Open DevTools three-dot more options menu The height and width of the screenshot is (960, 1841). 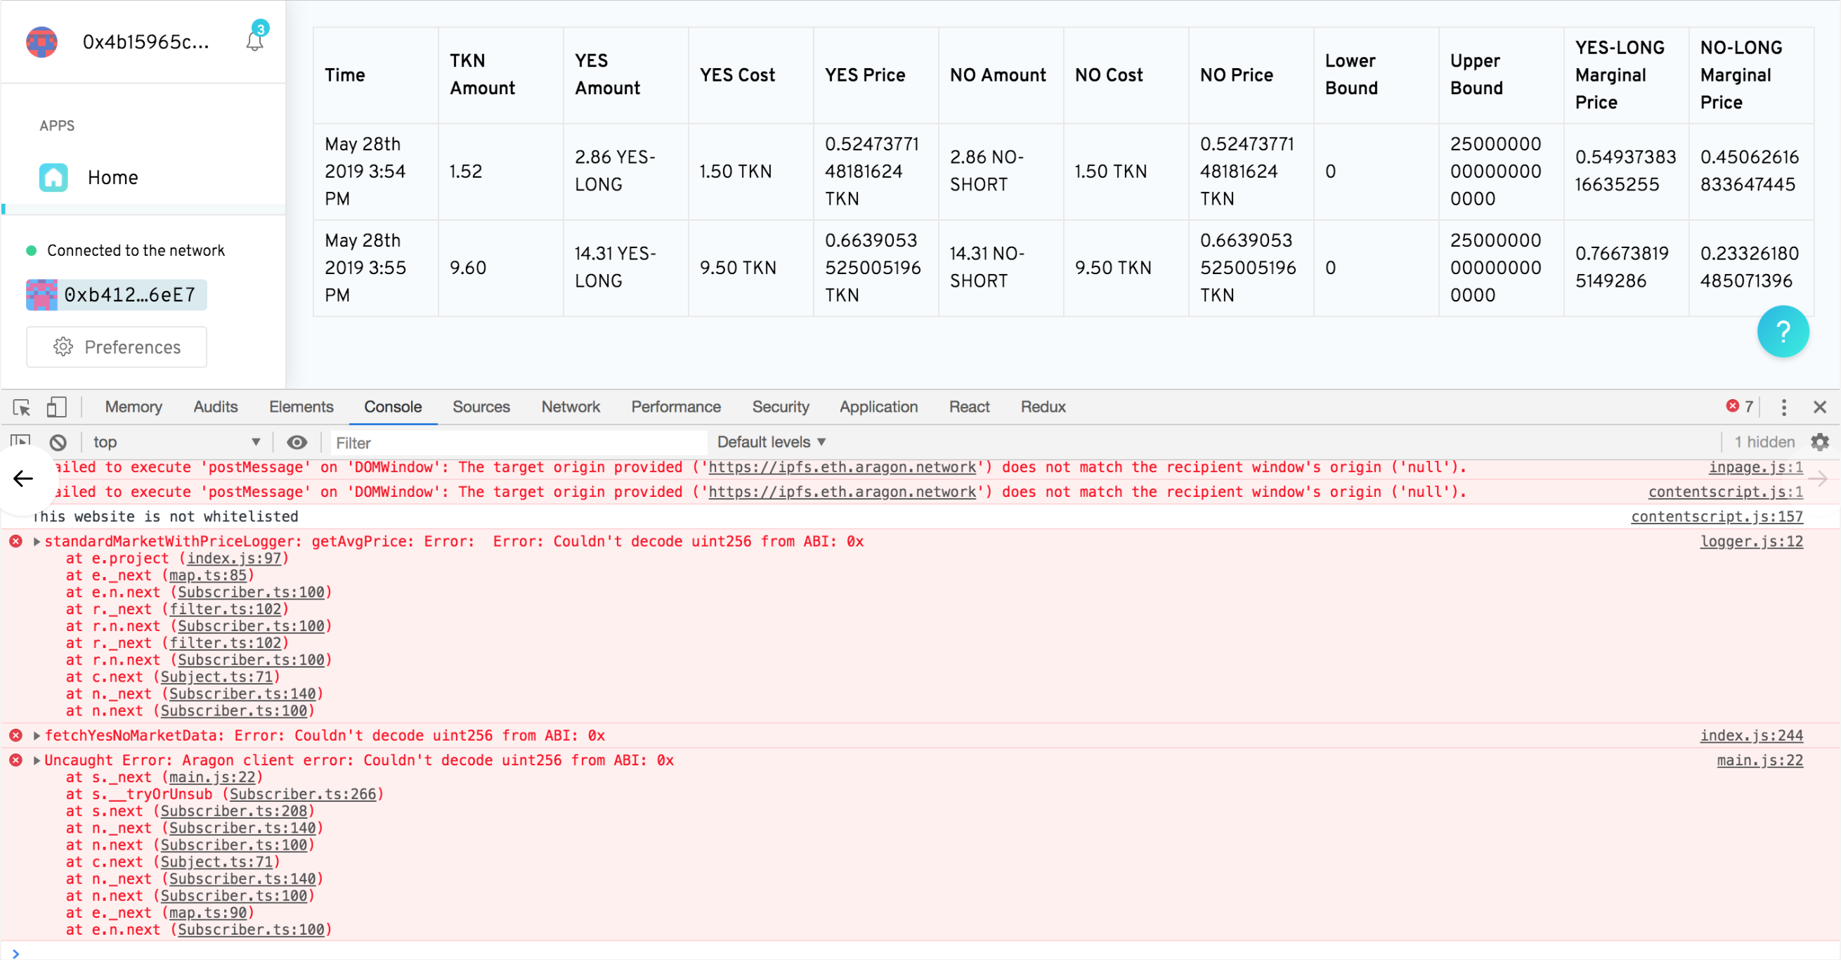(x=1783, y=408)
